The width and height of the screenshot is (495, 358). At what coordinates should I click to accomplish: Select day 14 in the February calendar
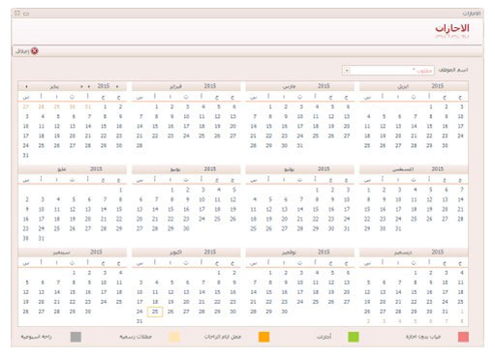139,126
